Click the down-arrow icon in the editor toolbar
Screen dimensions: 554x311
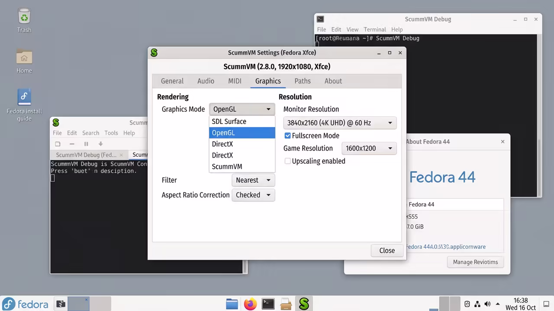[x=100, y=144]
